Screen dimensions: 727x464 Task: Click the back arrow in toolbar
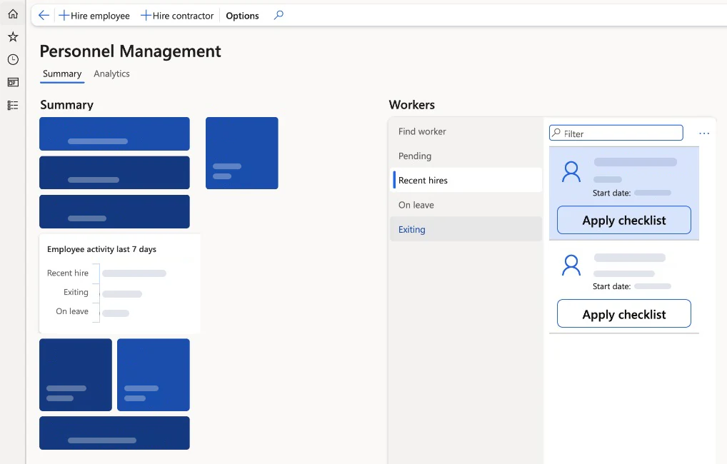[44, 15]
